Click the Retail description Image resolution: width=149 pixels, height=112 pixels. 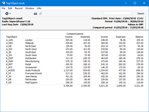tap(28, 64)
